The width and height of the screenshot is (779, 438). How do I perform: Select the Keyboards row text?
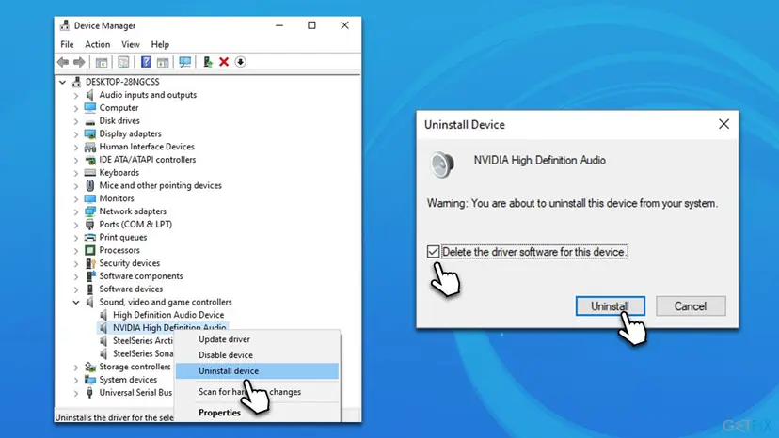coord(119,173)
